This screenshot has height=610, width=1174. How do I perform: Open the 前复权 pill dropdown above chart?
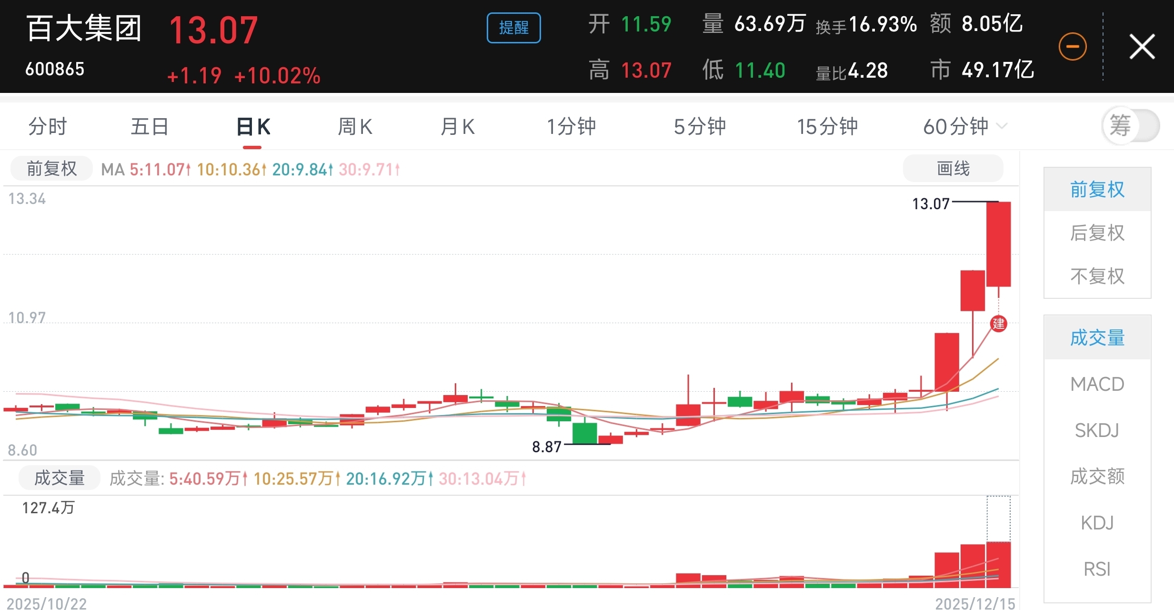point(51,169)
